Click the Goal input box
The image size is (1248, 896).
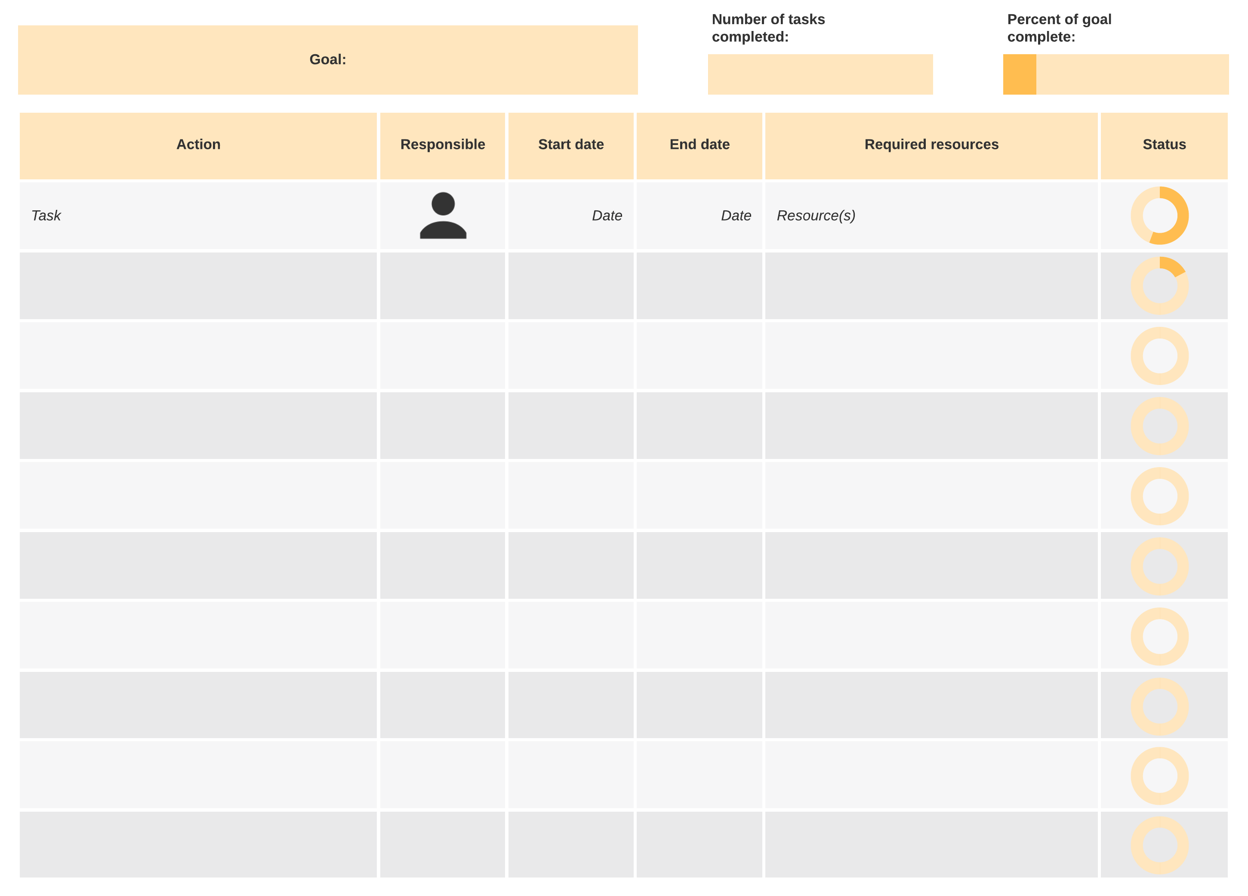coord(328,60)
